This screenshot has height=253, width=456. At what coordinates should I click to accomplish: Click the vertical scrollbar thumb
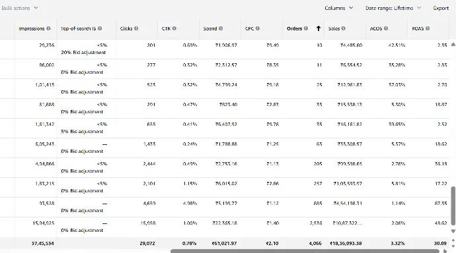pos(453,206)
